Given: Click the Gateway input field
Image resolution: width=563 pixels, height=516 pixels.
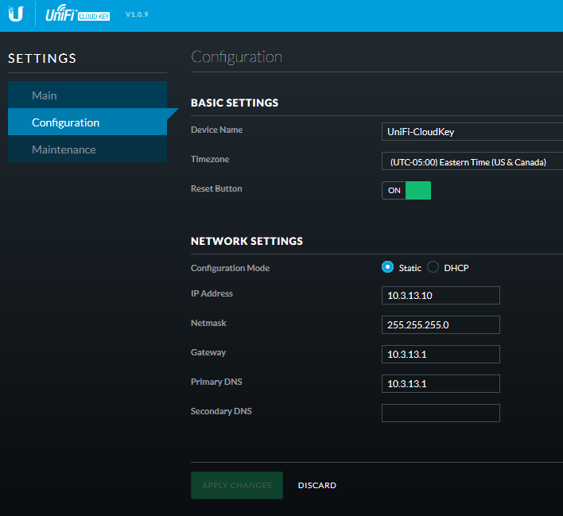Looking at the screenshot, I should click(x=441, y=354).
